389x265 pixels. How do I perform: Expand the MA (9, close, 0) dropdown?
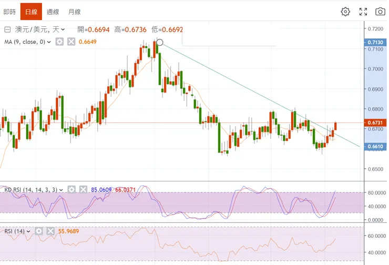tap(49, 42)
